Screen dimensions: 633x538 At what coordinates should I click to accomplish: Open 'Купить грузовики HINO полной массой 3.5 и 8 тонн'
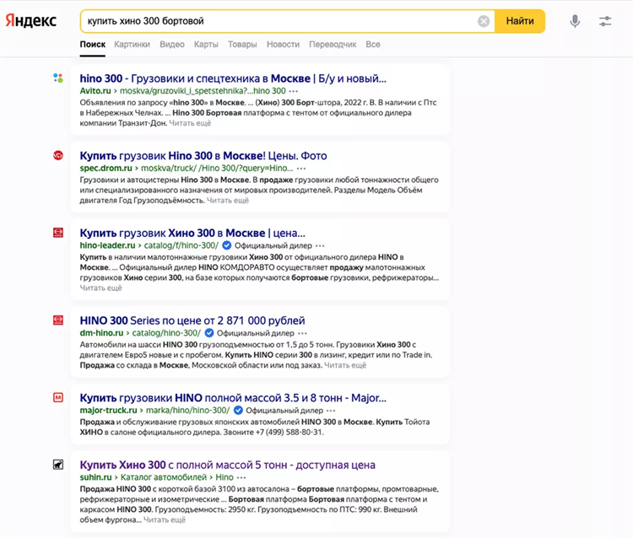(x=233, y=398)
